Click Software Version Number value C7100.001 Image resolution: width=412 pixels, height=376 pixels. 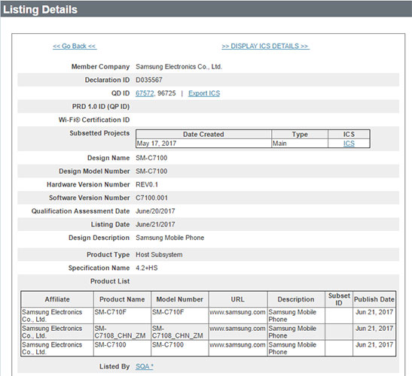(x=151, y=198)
